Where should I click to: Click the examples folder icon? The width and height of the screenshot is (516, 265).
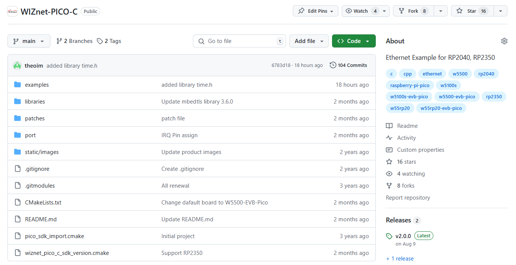click(17, 85)
